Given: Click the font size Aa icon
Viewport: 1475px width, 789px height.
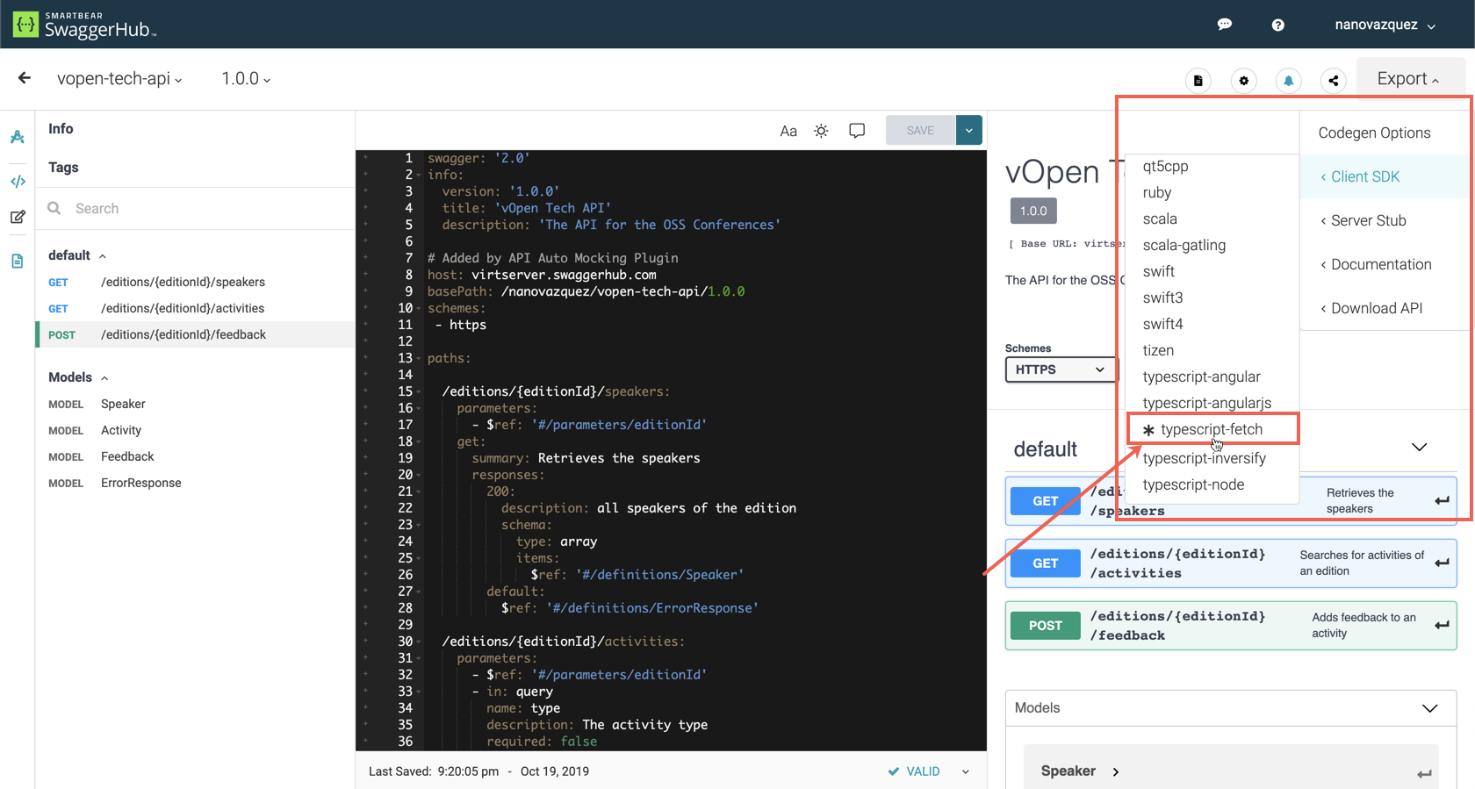Looking at the screenshot, I should (788, 131).
